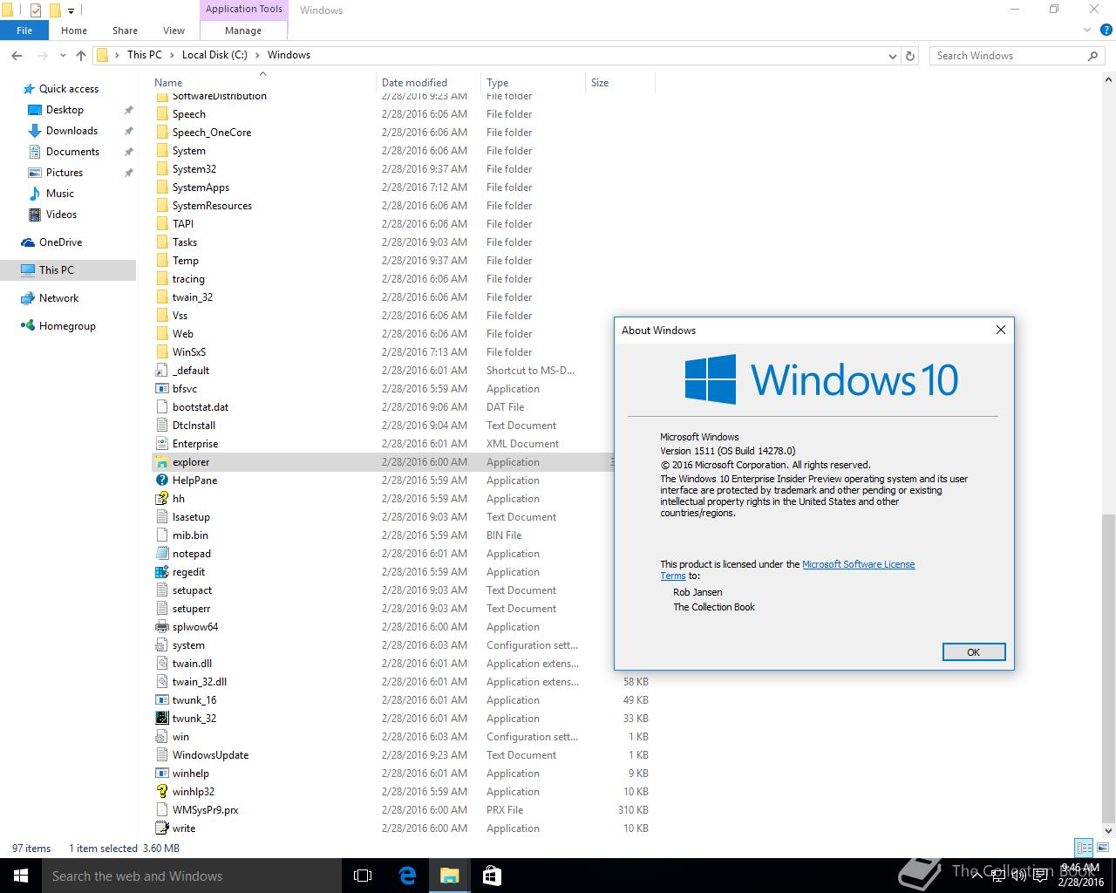Click the write application icon
The image size is (1116, 893).
[161, 828]
